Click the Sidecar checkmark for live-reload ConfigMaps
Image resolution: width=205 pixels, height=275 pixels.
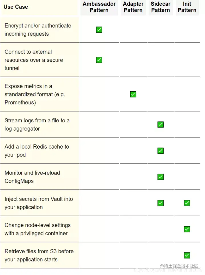click(161, 177)
